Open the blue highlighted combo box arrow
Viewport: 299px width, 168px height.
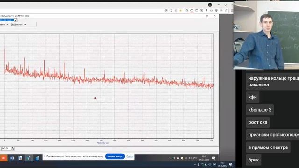point(15,20)
